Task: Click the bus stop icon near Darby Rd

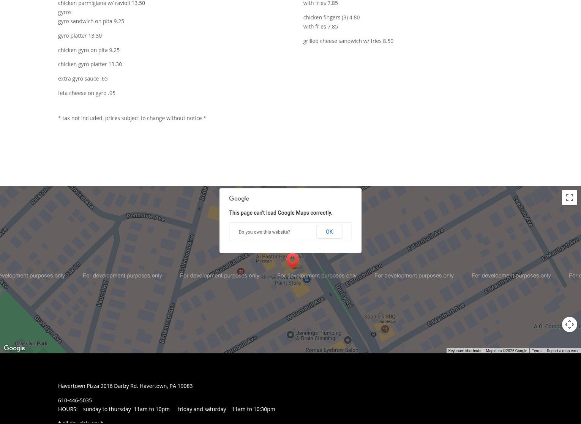Action: (373, 334)
